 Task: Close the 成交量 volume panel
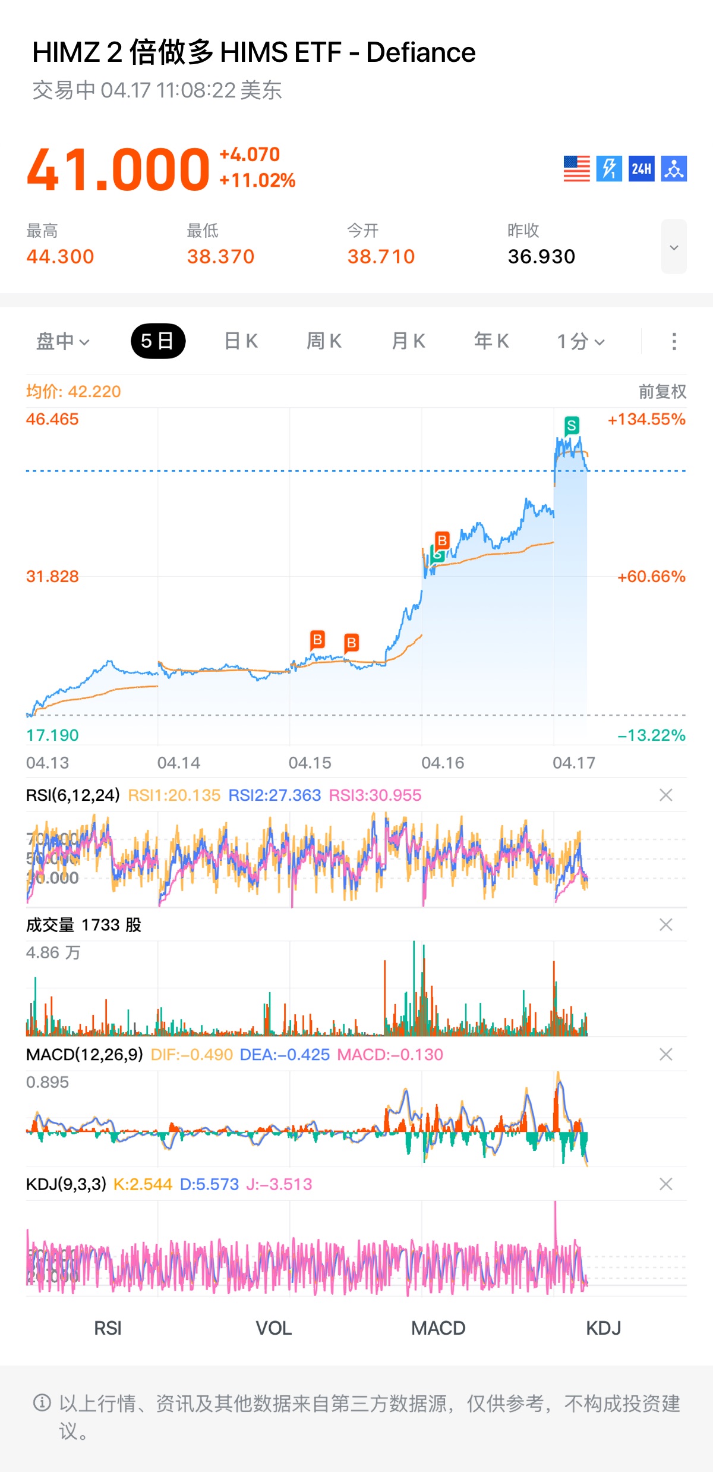pos(666,924)
